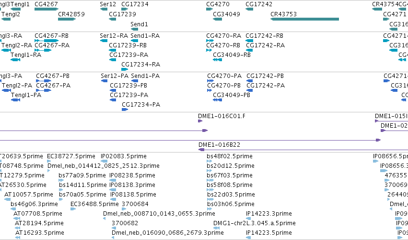Select transcript CG17234-RA label
The image size is (408, 240).
coord(141,65)
